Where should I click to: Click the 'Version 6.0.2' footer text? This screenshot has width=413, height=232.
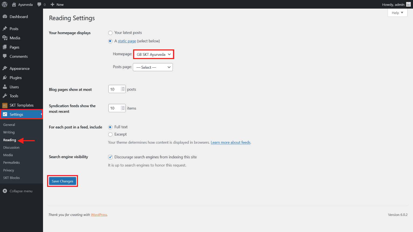click(x=398, y=215)
